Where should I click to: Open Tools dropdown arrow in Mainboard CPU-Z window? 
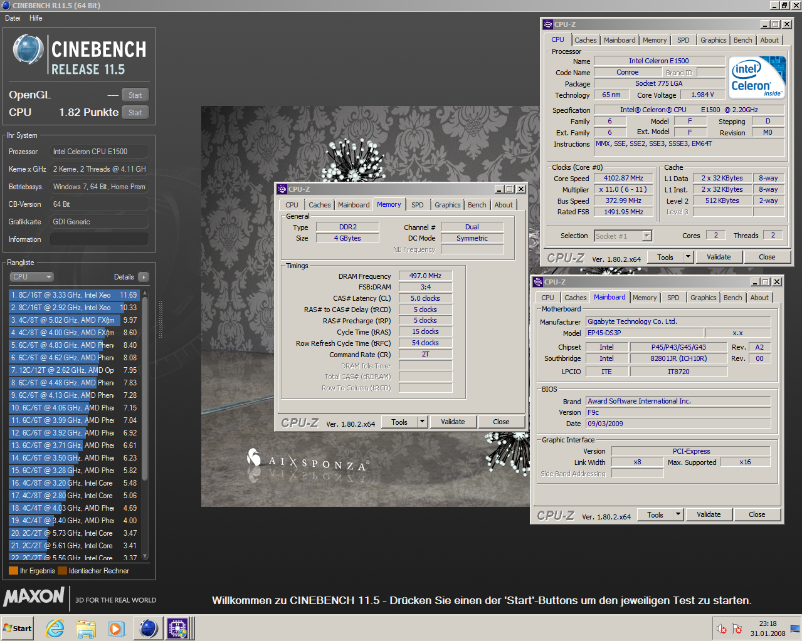click(x=677, y=514)
